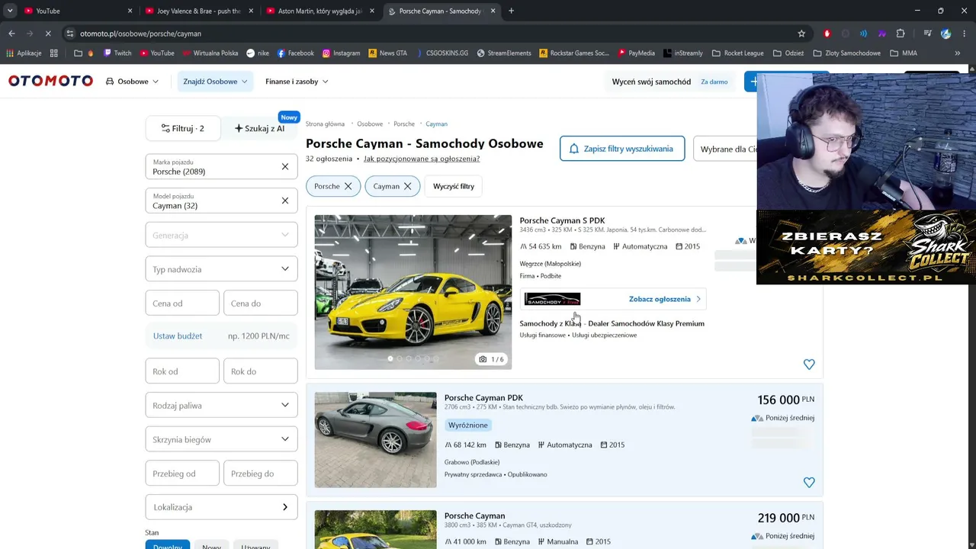976x549 pixels.
Task: Stop loading the page
Action: click(47, 34)
